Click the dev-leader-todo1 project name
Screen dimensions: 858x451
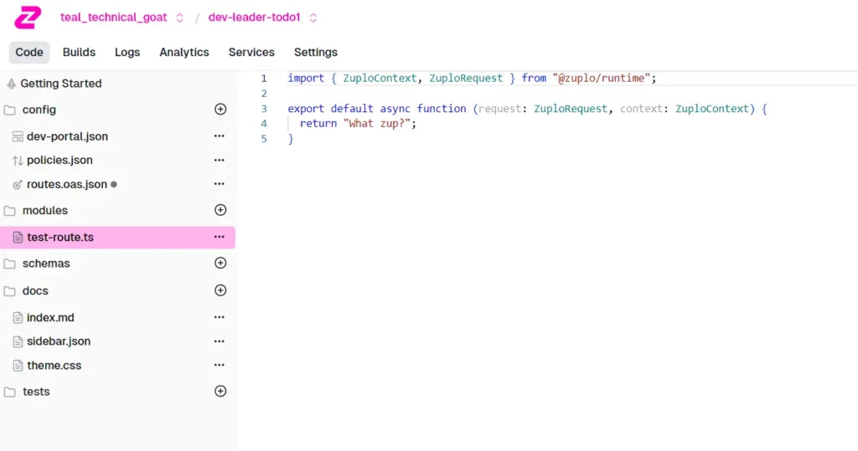[x=254, y=18]
